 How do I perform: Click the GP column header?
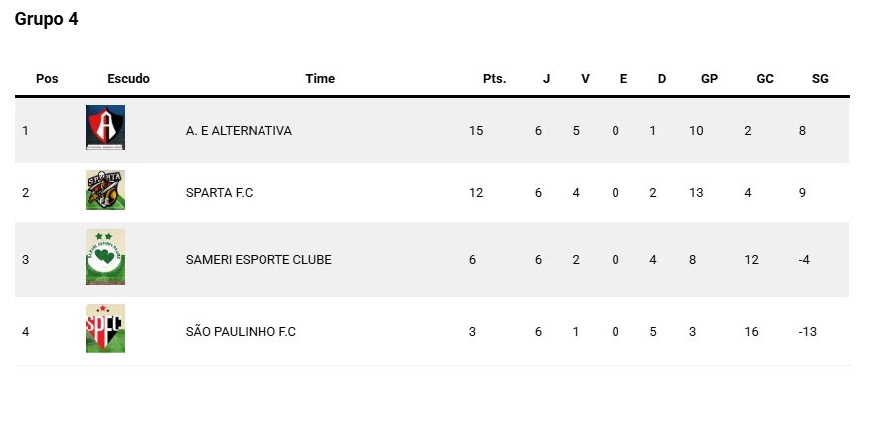(709, 79)
